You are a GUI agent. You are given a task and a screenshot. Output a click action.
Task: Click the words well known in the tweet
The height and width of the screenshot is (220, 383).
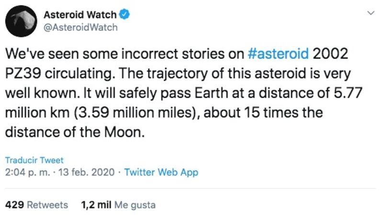41,93
